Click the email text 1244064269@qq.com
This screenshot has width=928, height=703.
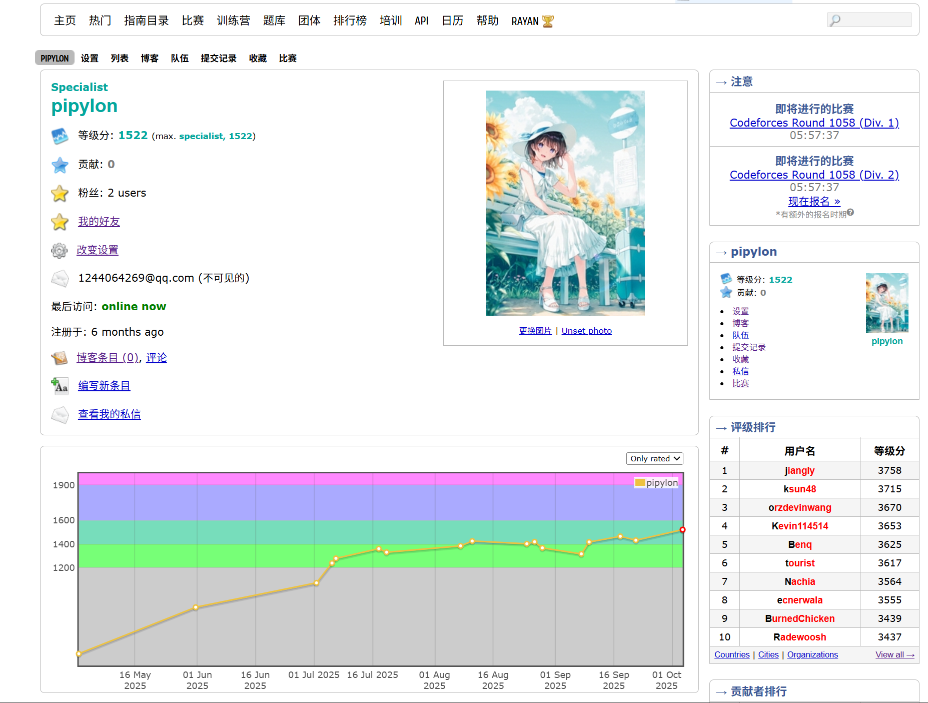pos(136,278)
